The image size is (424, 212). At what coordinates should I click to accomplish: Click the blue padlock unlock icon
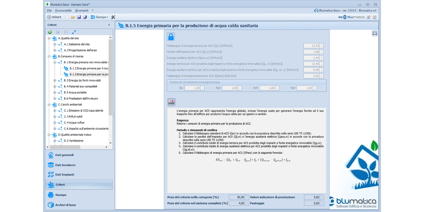(171, 37)
